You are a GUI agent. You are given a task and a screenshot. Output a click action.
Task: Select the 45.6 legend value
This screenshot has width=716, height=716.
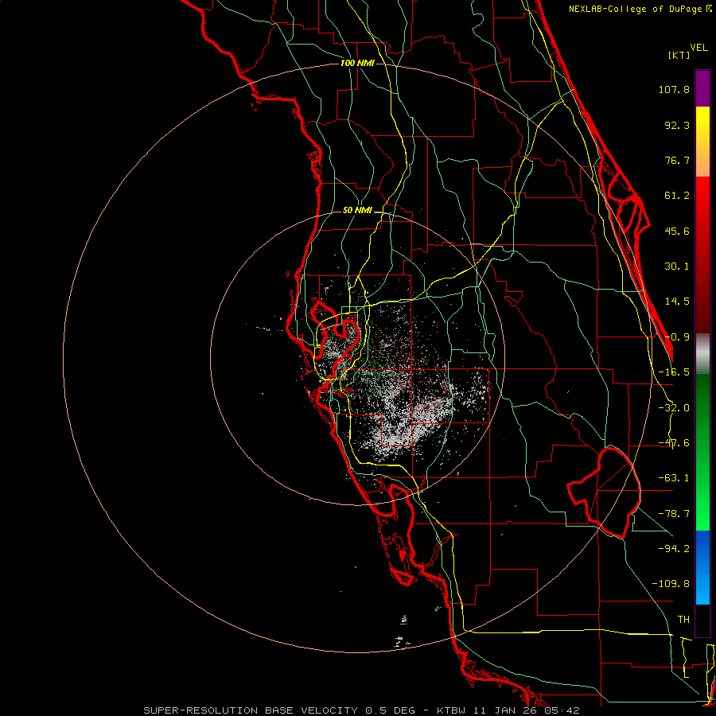tap(677, 231)
